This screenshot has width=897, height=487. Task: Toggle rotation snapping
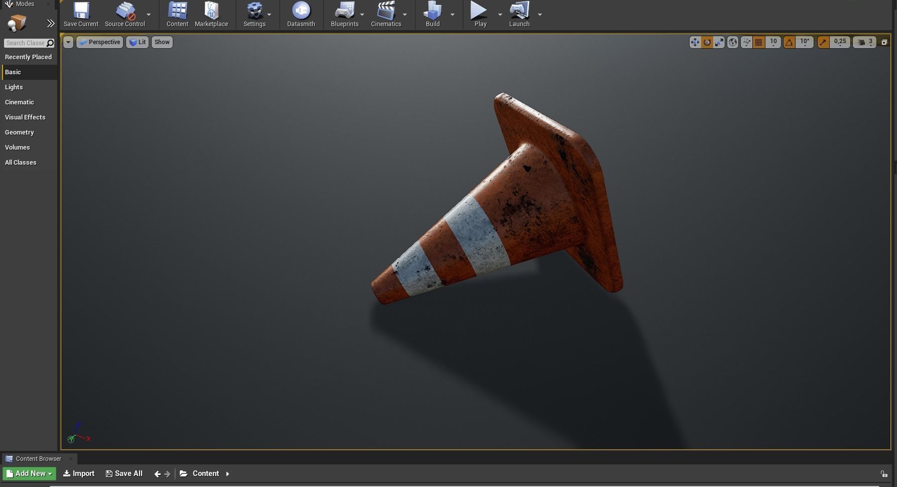789,42
